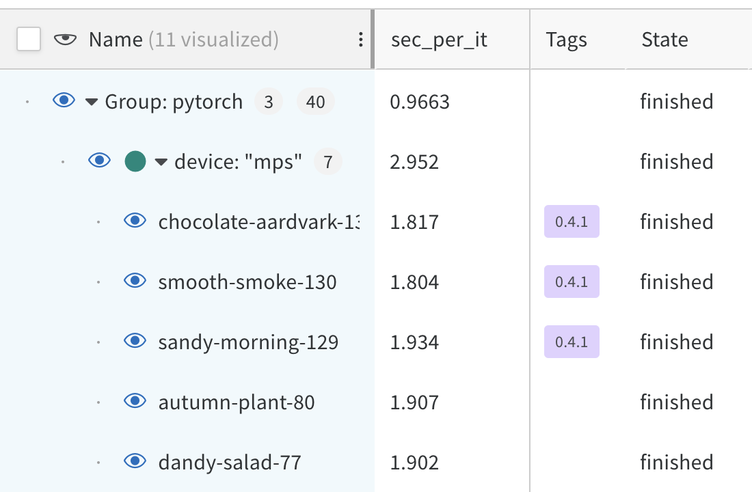Click the 40 count badge on Group: pytorch
The width and height of the screenshot is (752, 492).
coord(315,100)
